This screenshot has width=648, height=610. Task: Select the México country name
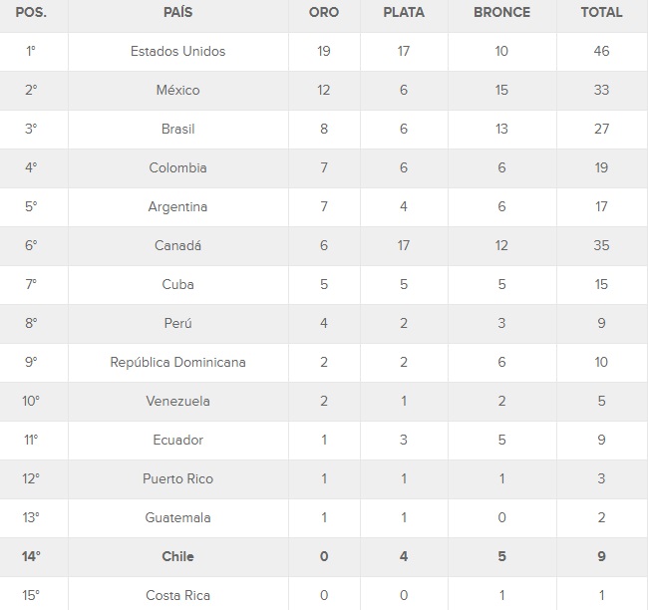point(177,90)
